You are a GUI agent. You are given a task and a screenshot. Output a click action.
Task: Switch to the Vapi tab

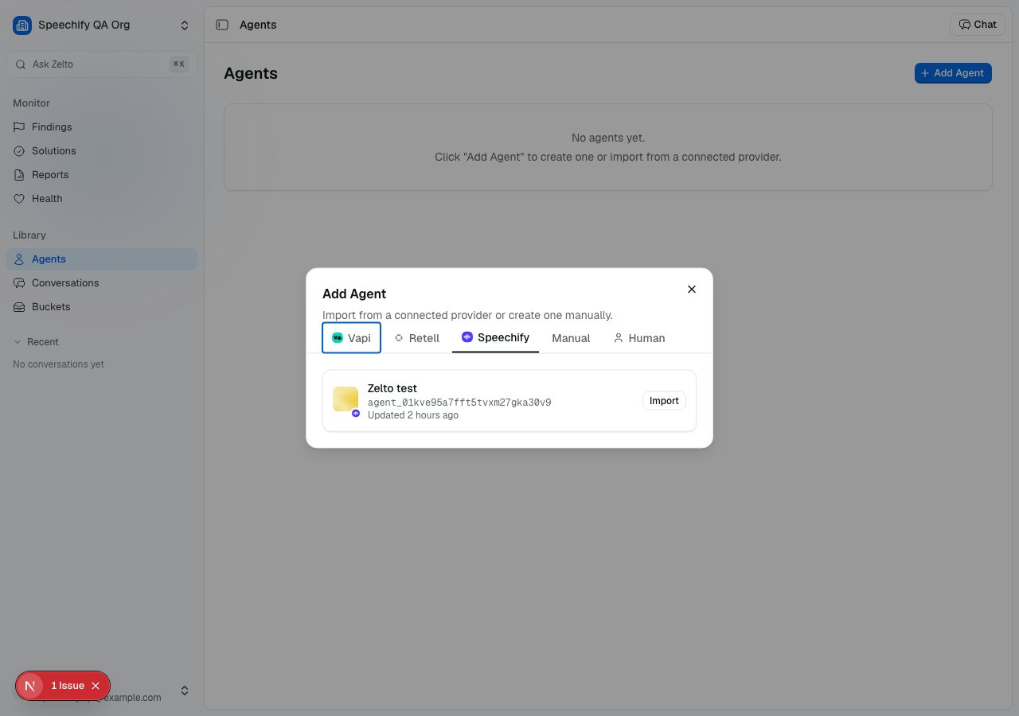click(x=351, y=338)
